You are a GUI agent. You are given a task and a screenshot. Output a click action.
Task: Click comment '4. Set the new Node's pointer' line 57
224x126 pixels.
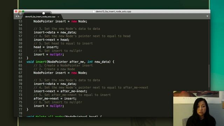coord(82,36)
